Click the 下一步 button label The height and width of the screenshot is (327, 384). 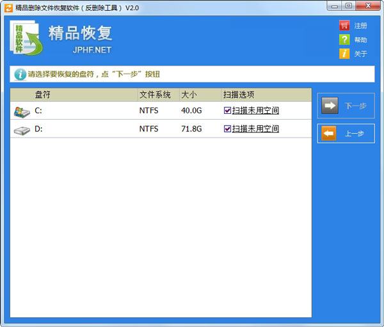tap(355, 106)
